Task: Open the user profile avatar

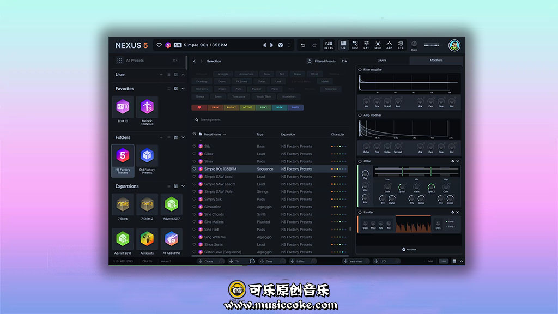Action: pyautogui.click(x=454, y=45)
